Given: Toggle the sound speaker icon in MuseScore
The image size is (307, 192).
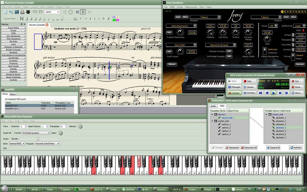Looking at the screenshot, I should (x=65, y=12).
